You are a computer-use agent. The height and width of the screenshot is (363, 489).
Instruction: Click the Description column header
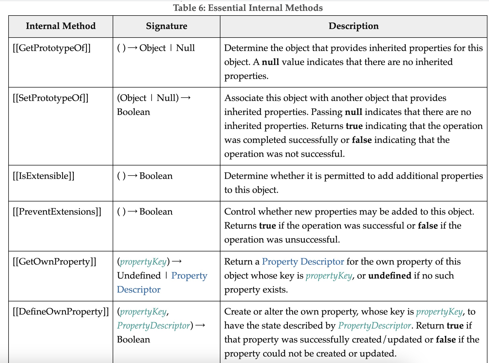(354, 26)
